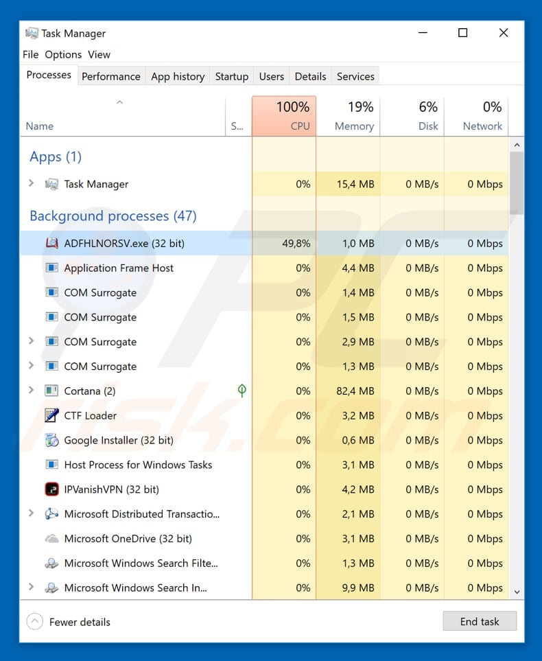This screenshot has width=542, height=661.
Task: Switch to the Details tab
Action: coord(310,76)
